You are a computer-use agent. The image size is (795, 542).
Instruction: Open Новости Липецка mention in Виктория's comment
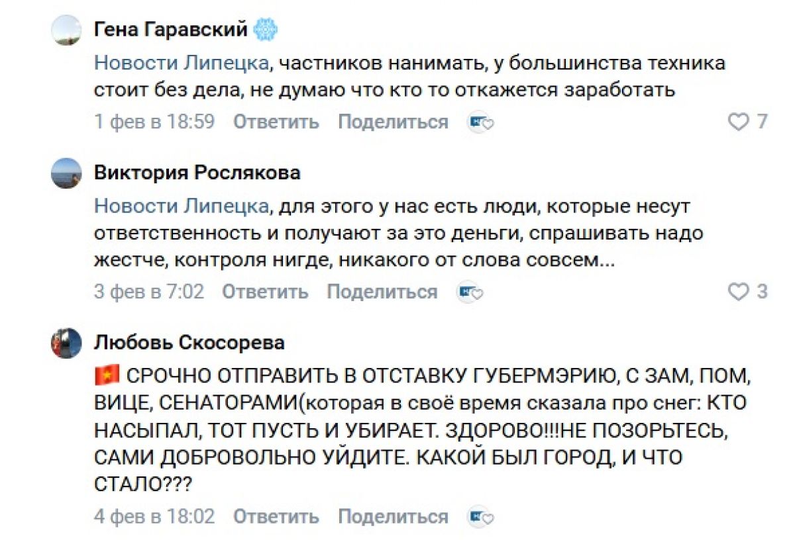(182, 206)
